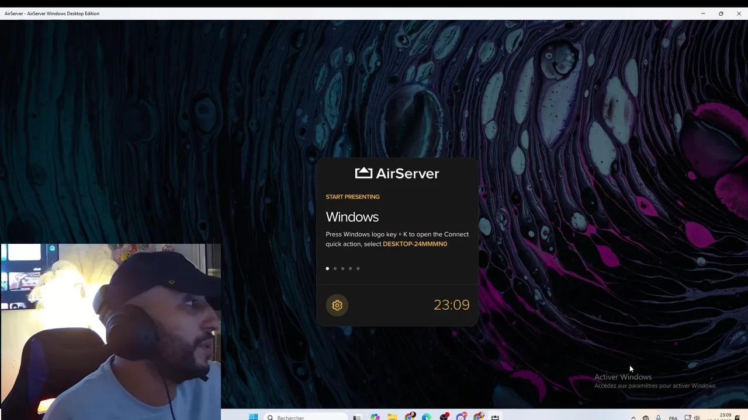The image size is (748, 420).
Task: Open File Explorer from the taskbar
Action: (392, 417)
